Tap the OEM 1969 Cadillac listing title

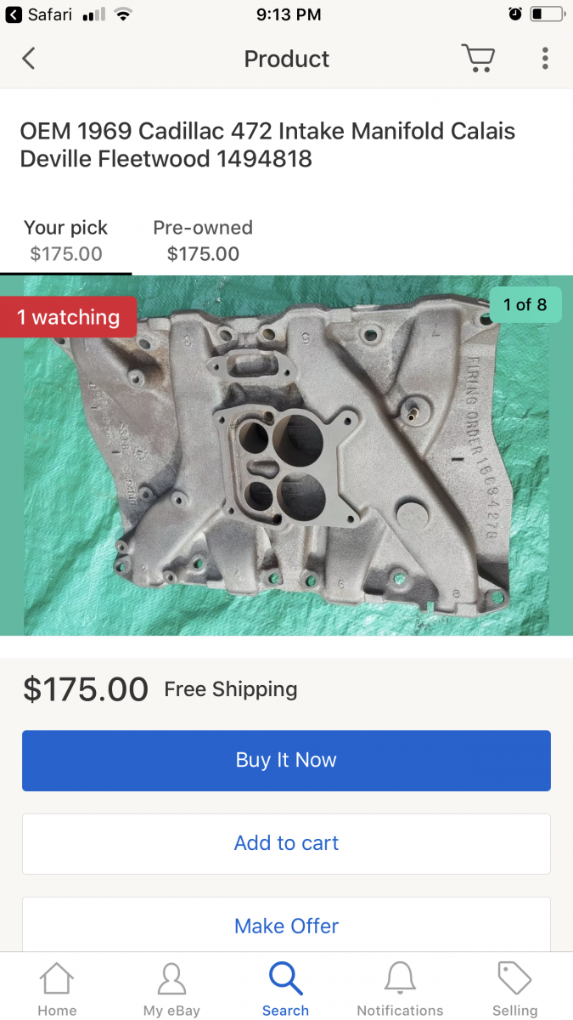[x=267, y=144]
